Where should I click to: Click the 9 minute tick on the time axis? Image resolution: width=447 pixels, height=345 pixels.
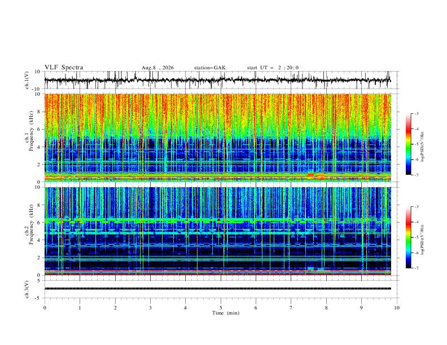point(361,308)
